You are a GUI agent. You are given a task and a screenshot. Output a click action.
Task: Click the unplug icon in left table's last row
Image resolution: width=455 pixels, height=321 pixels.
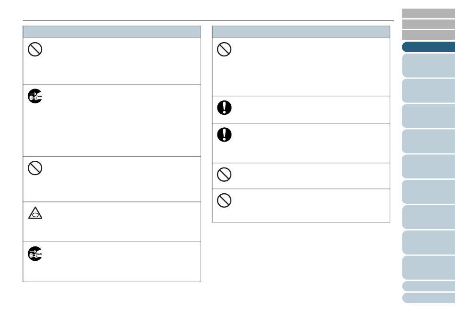click(35, 254)
